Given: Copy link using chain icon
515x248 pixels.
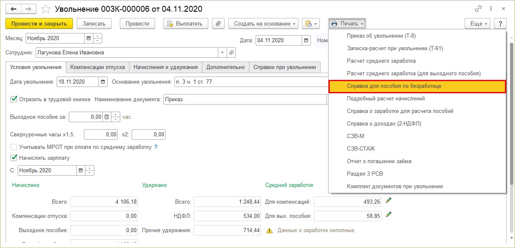Looking at the screenshot, I should 478,9.
